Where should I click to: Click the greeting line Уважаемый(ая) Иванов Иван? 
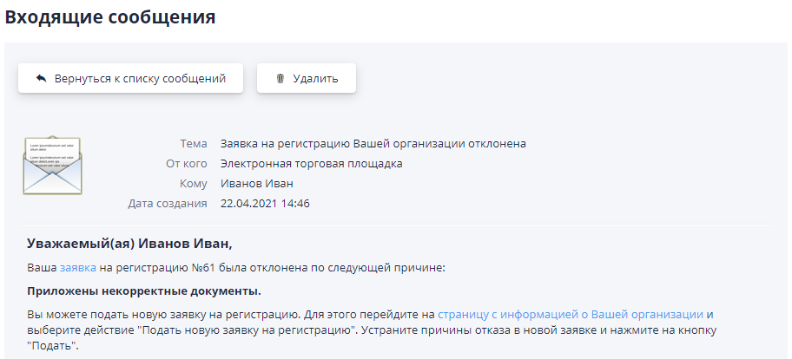(130, 244)
